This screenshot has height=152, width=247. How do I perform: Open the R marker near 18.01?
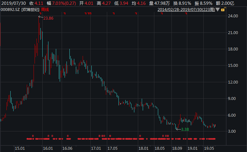click(140, 136)
